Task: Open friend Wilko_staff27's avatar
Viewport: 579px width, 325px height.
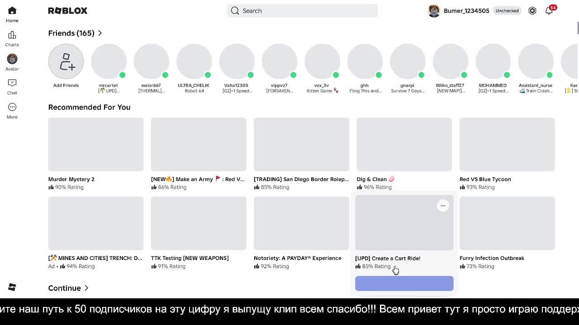Action: [450, 62]
